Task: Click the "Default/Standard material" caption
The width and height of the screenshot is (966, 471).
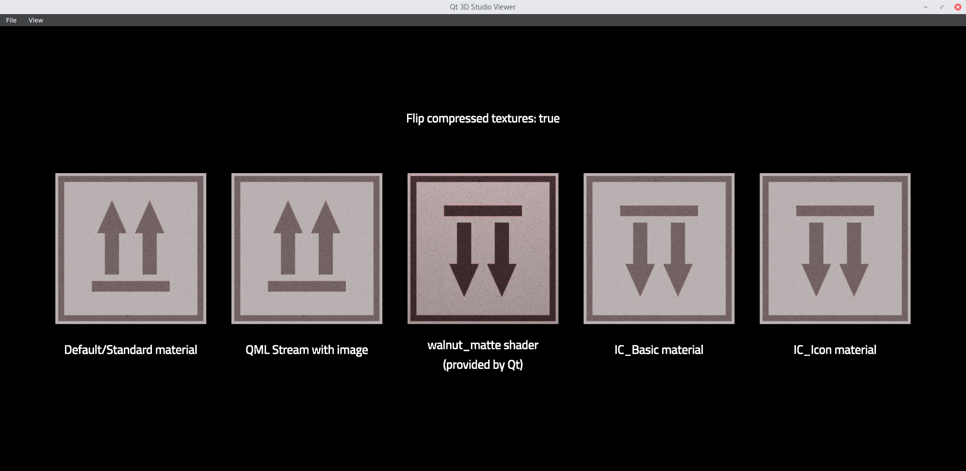Action: 131,350
